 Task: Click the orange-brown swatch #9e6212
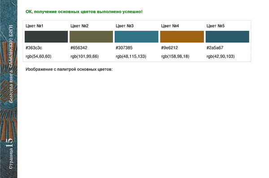pyautogui.click(x=182, y=37)
